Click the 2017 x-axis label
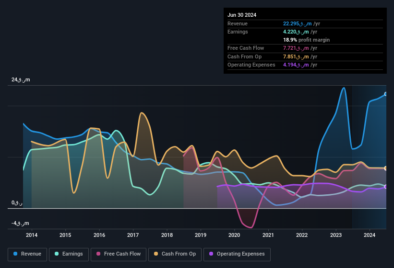394x268 pixels. pos(133,235)
